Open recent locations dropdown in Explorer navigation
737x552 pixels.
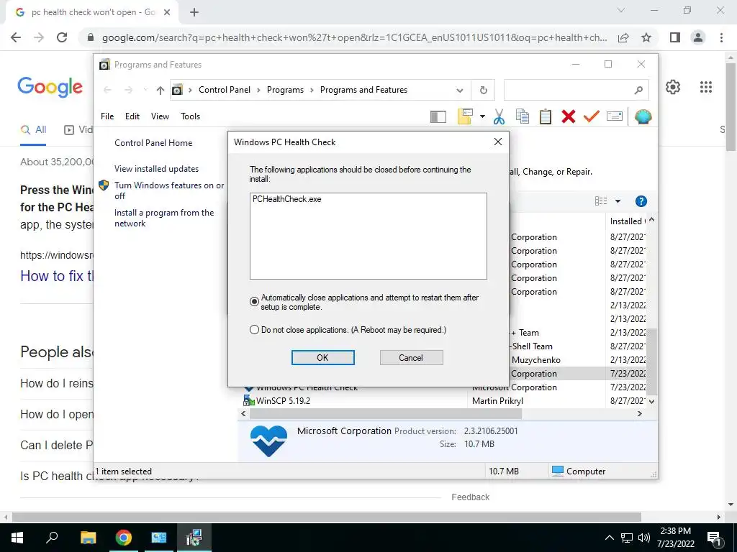point(145,90)
